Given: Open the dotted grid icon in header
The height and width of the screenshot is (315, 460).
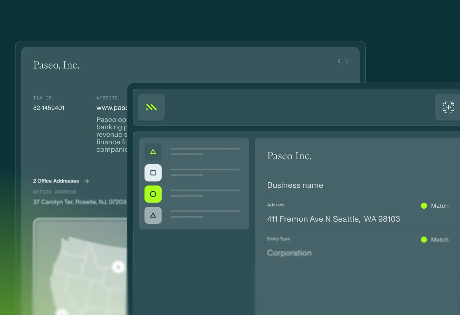Looking at the screenshot, I should pyautogui.click(x=448, y=107).
